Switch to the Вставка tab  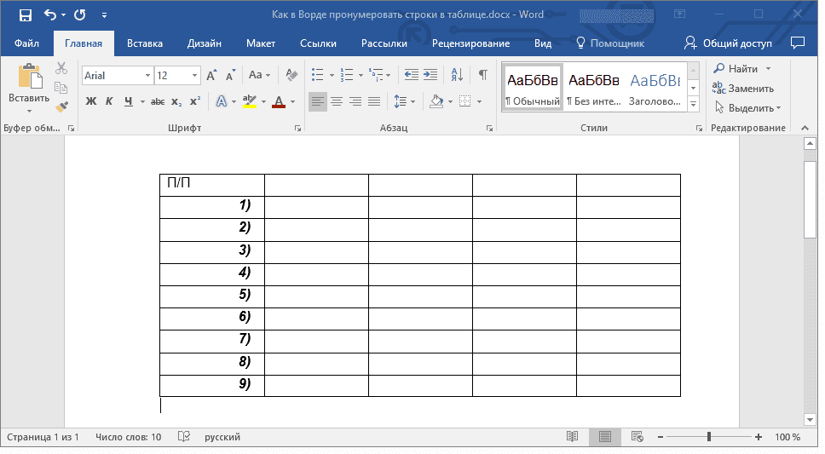tap(145, 43)
